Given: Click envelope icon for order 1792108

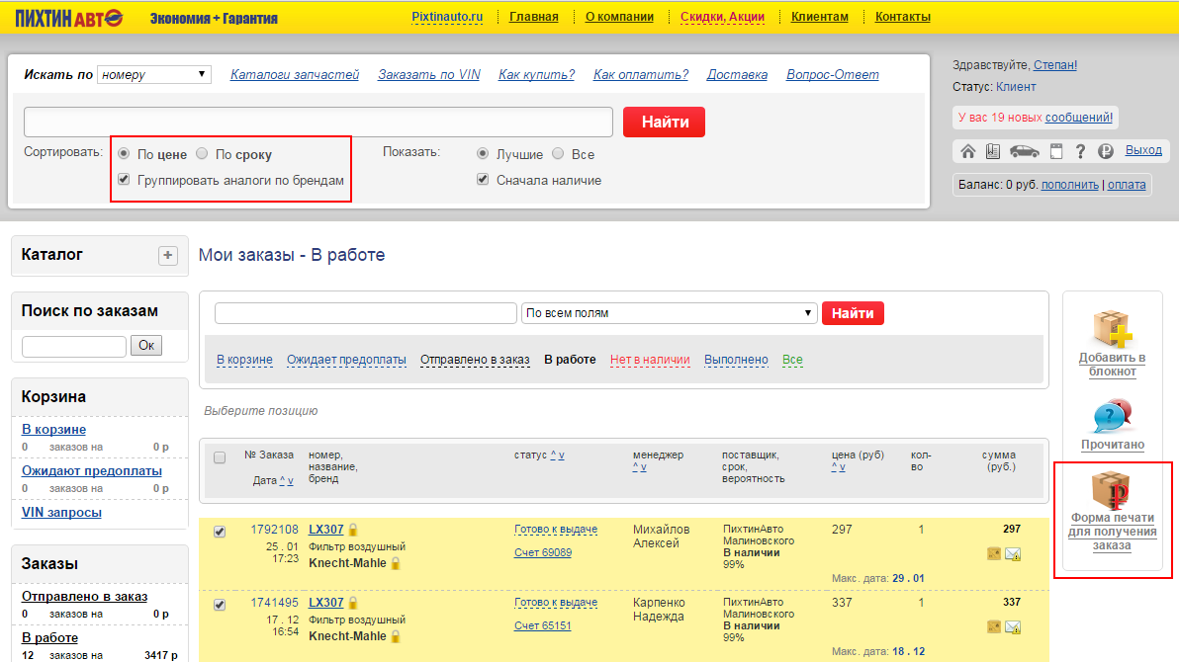Looking at the screenshot, I should (x=1013, y=554).
